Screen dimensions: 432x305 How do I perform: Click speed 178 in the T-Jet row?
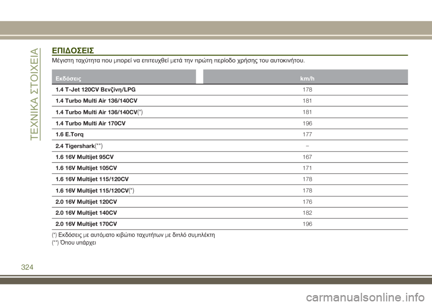point(307,90)
